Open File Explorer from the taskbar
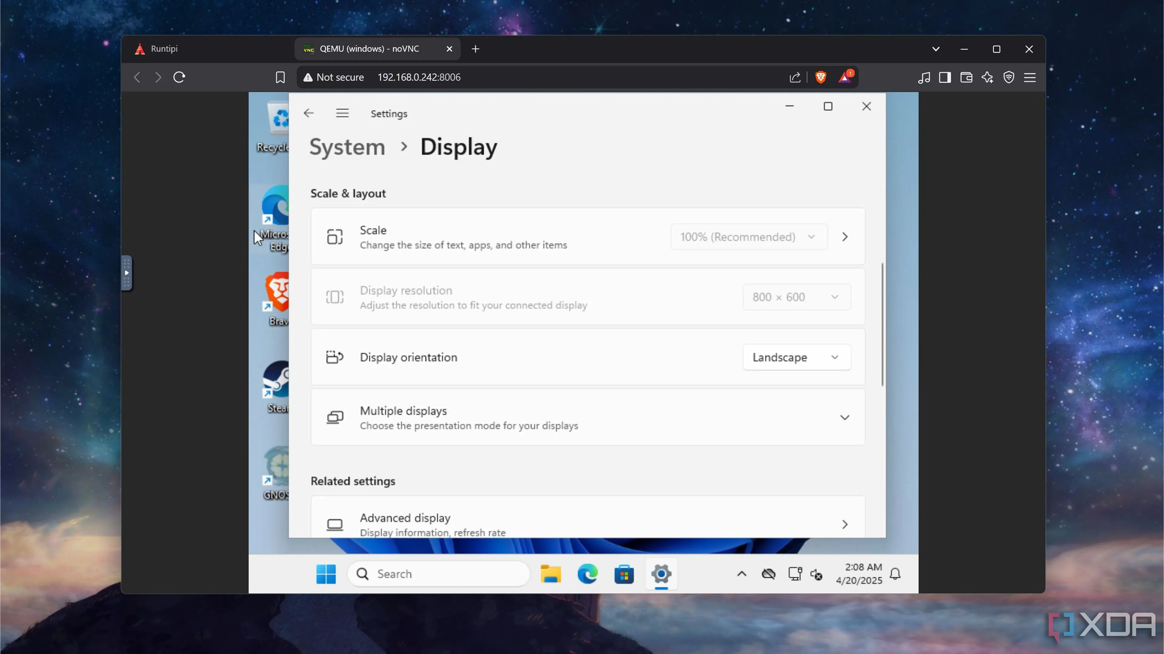Viewport: 1164px width, 654px height. pos(550,574)
